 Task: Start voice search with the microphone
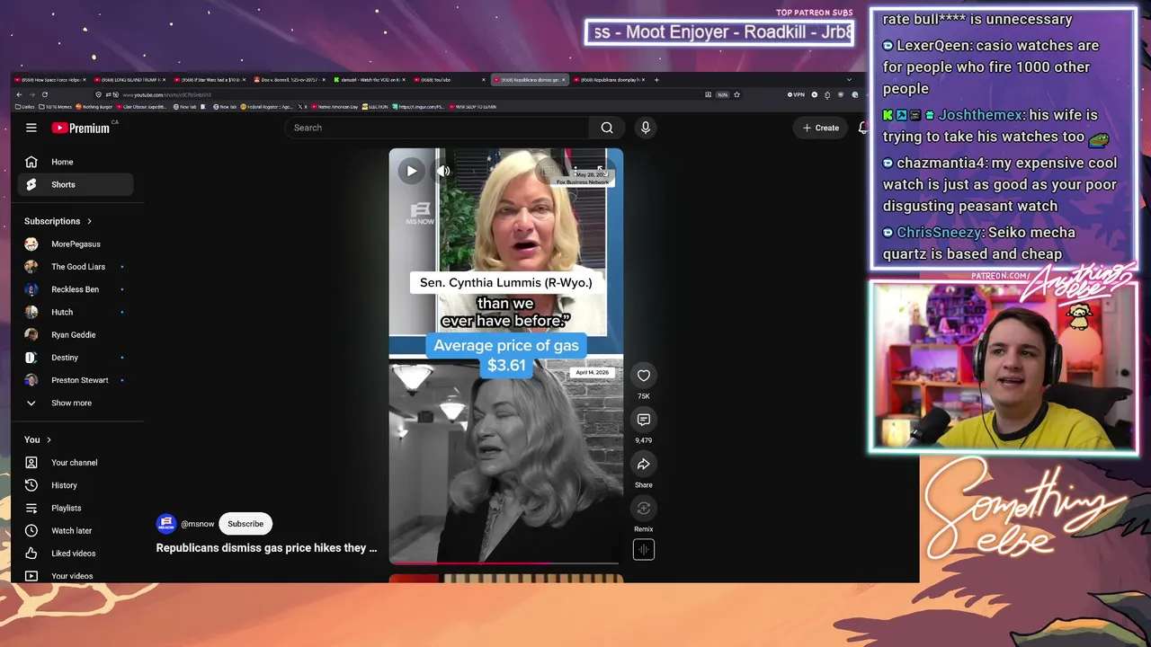(x=645, y=128)
